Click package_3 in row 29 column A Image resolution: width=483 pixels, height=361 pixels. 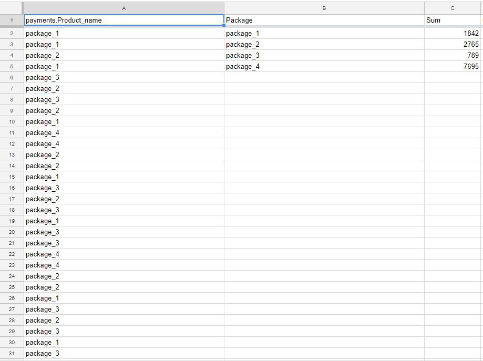[x=124, y=332]
